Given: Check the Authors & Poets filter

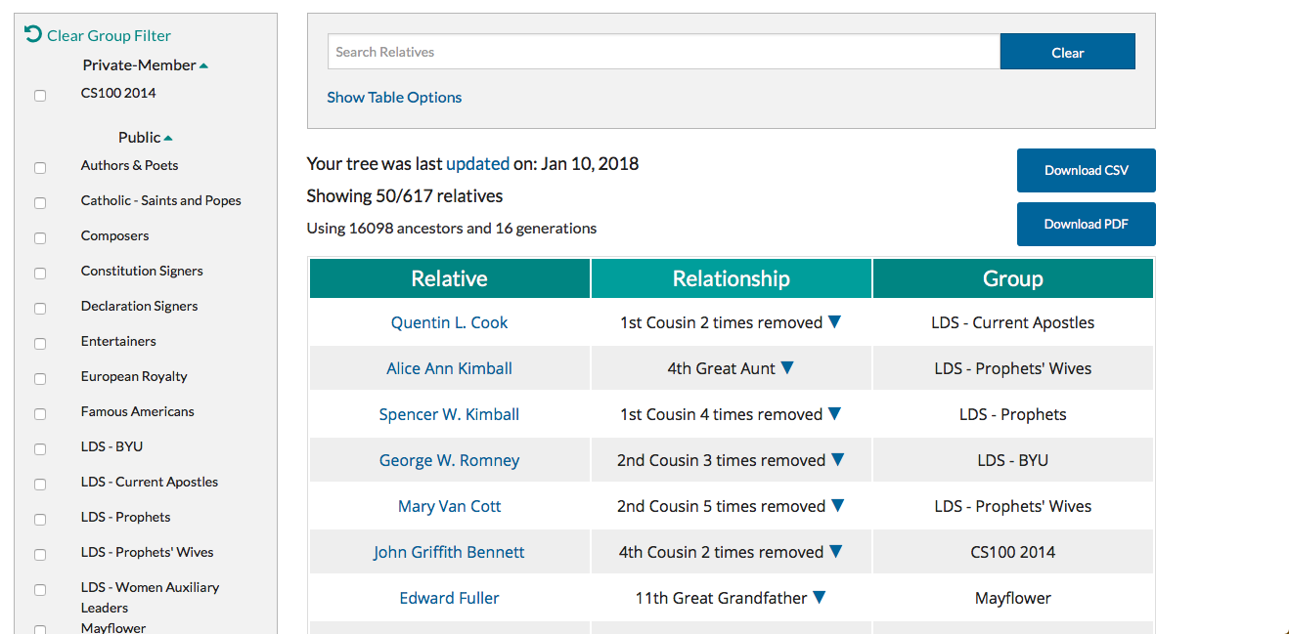Looking at the screenshot, I should point(40,168).
